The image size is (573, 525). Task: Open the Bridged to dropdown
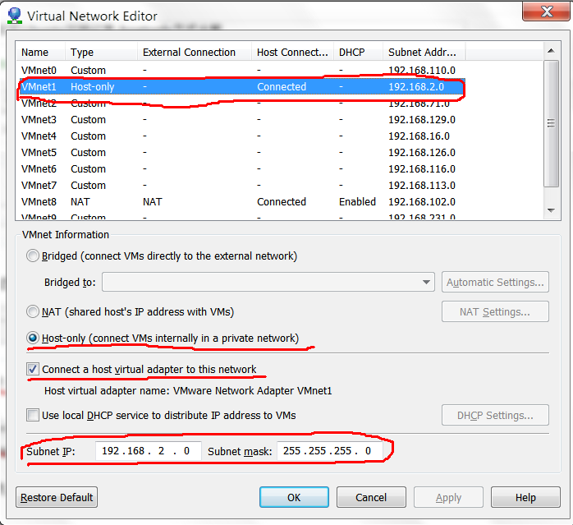(268, 282)
